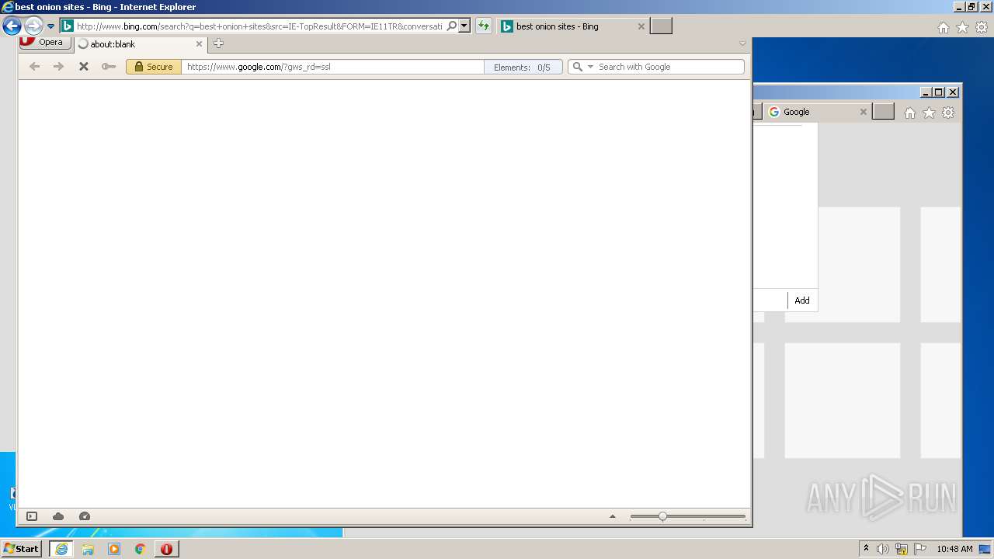Open Opera closed tabs trash dropdown
Screen dimensions: 994x559
[742, 43]
